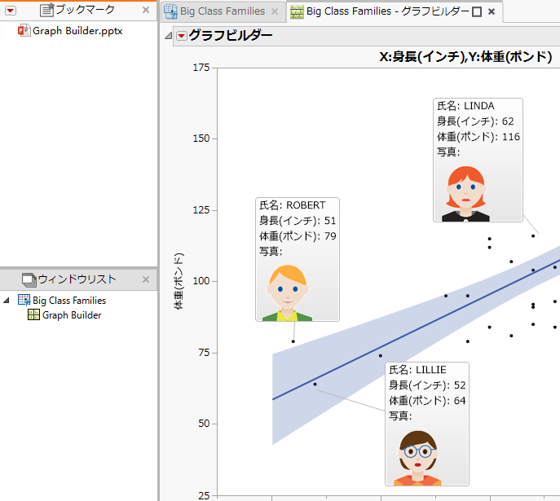Click LILLIE's avatar picture with glasses
Screen dimensions: 560x501
pyautogui.click(x=417, y=458)
